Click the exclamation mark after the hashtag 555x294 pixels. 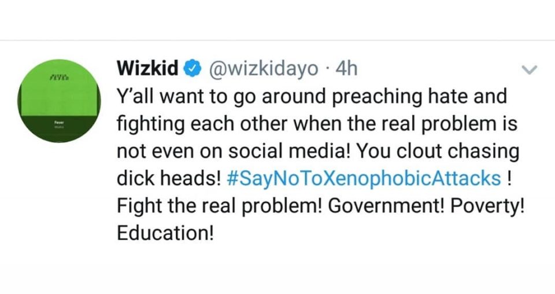coord(508,179)
